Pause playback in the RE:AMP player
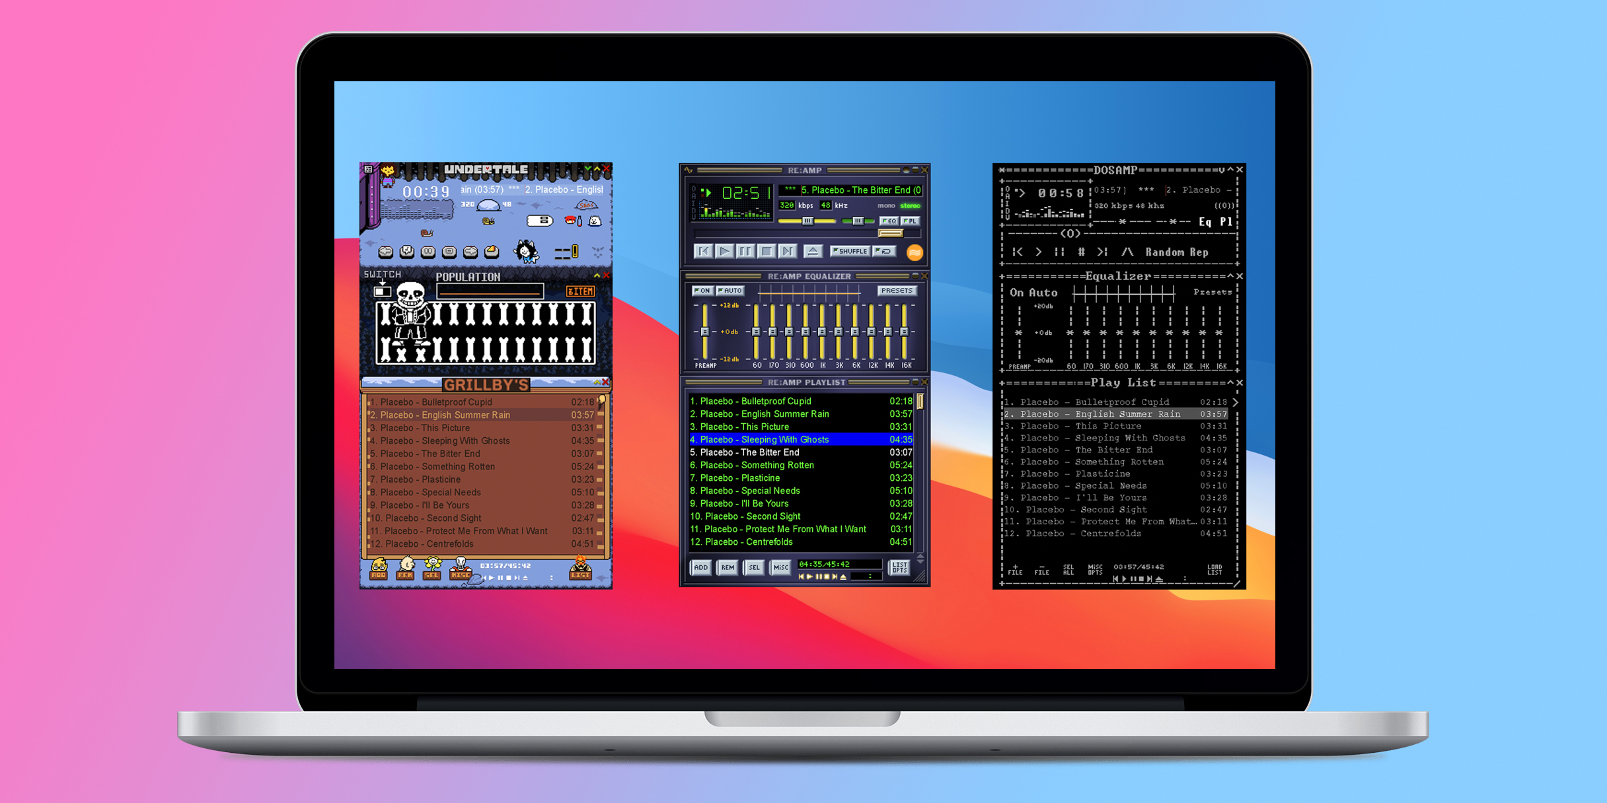Viewport: 1607px width, 803px height. [x=745, y=251]
